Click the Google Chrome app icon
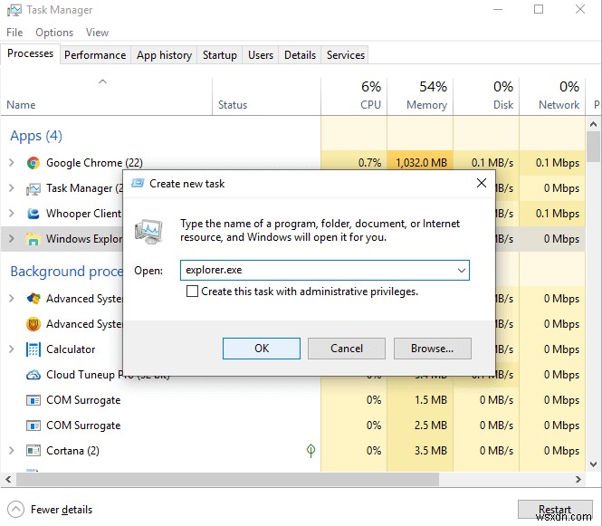Image resolution: width=602 pixels, height=526 pixels. coord(33,163)
